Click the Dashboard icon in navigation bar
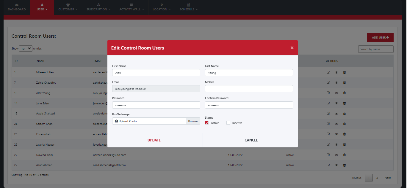Viewport: 407px width, 188px height. [17, 5]
